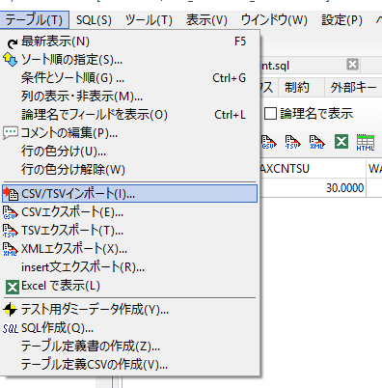The image size is (382, 388).
Task: Select 列の表示・非表示(M)... entry
Action: tap(129, 97)
